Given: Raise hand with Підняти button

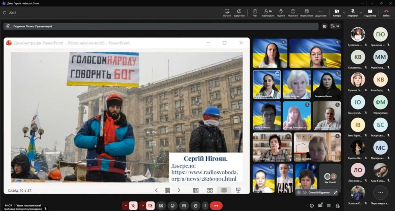Looking at the screenshot, I should click(x=281, y=12).
